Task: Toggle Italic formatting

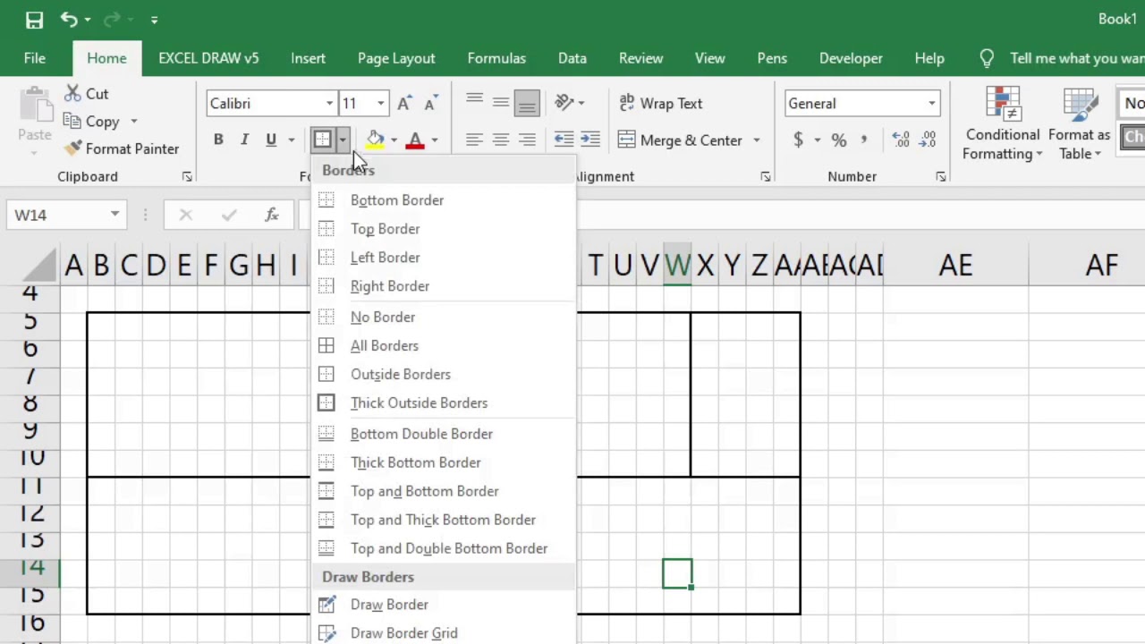Action: point(244,140)
